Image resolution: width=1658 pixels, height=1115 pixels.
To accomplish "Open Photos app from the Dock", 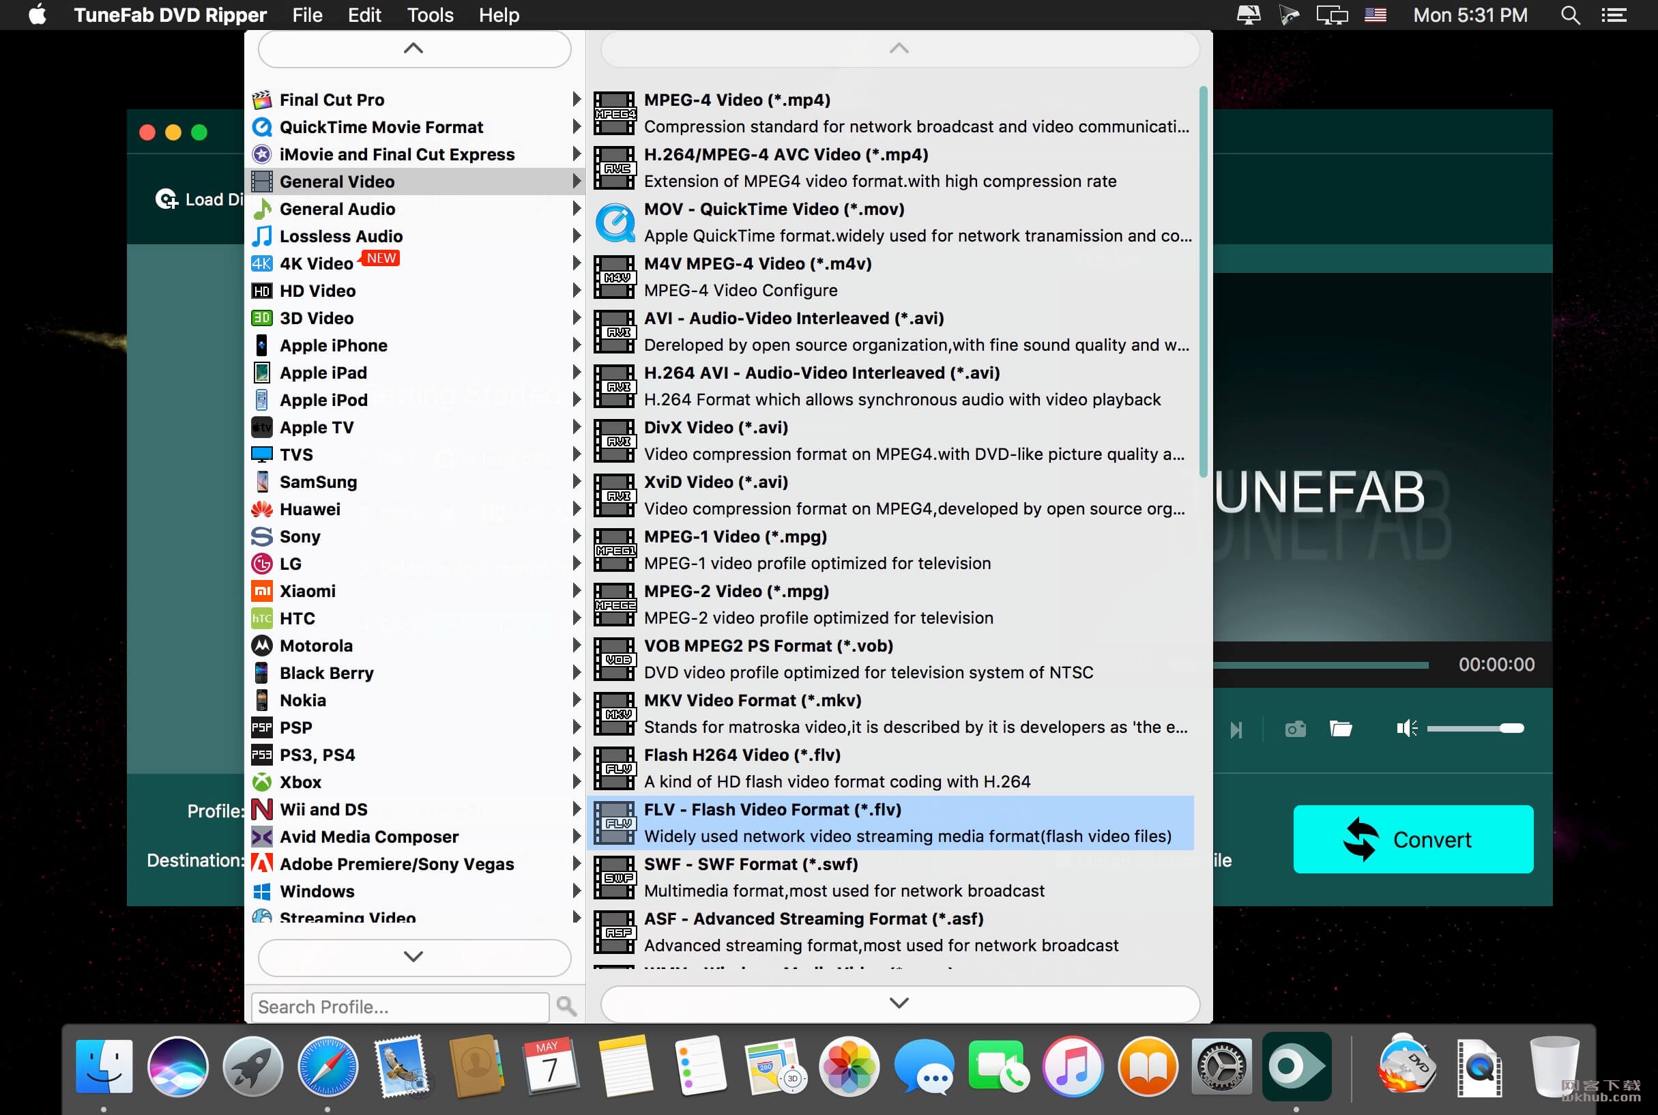I will point(849,1067).
